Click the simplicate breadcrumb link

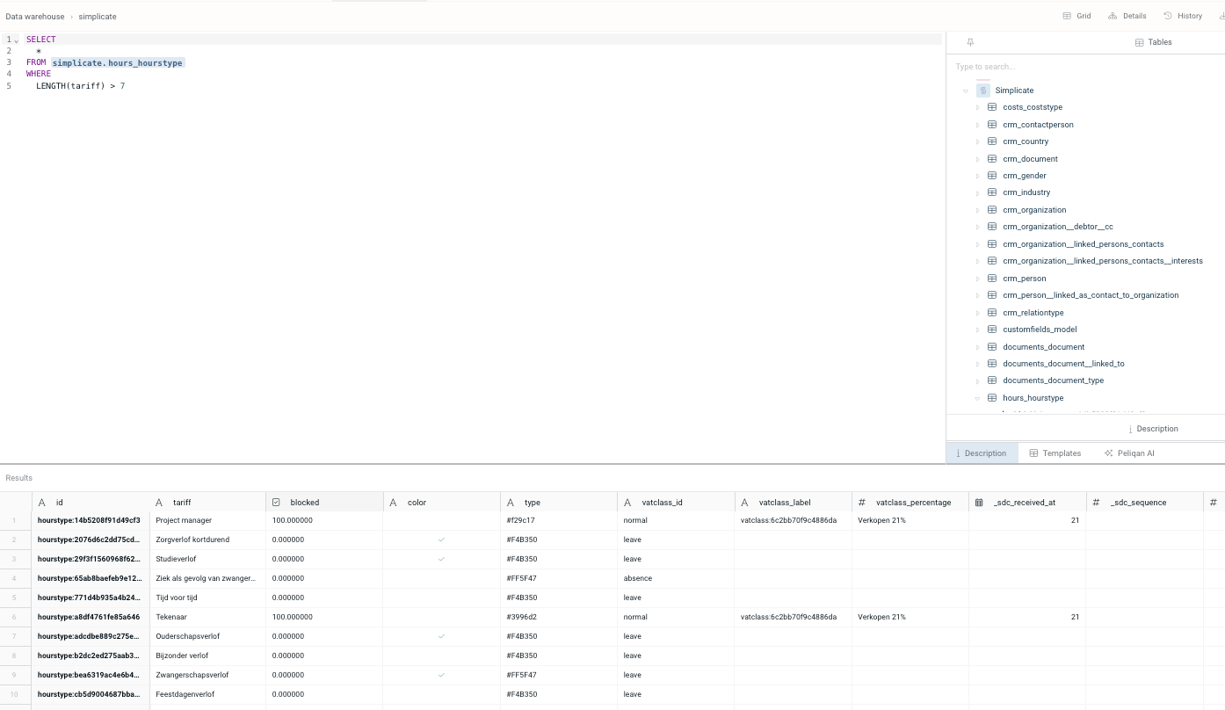pyautogui.click(x=98, y=17)
